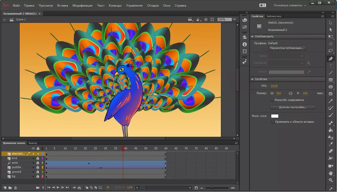Click the 'Параметры публикации...' button

pyautogui.click(x=287, y=48)
